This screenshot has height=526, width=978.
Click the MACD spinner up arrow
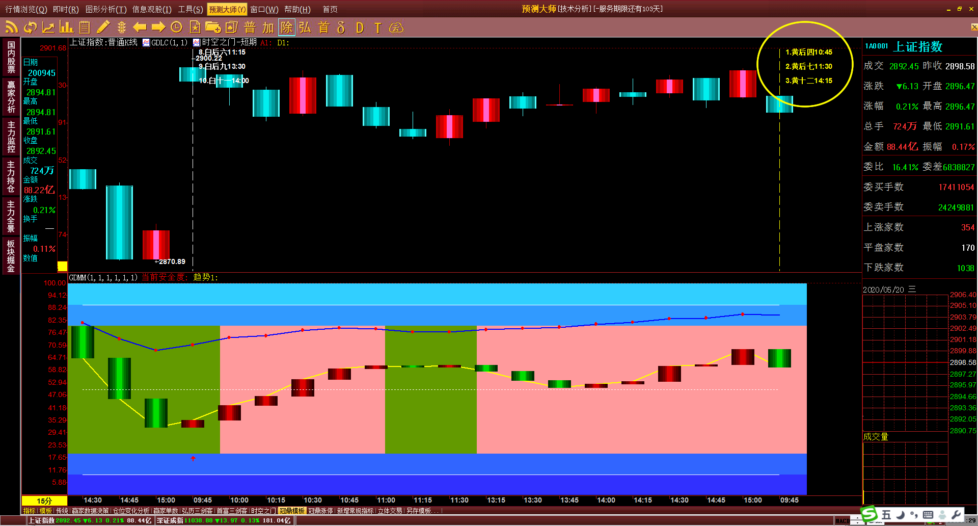pyautogui.click(x=858, y=518)
